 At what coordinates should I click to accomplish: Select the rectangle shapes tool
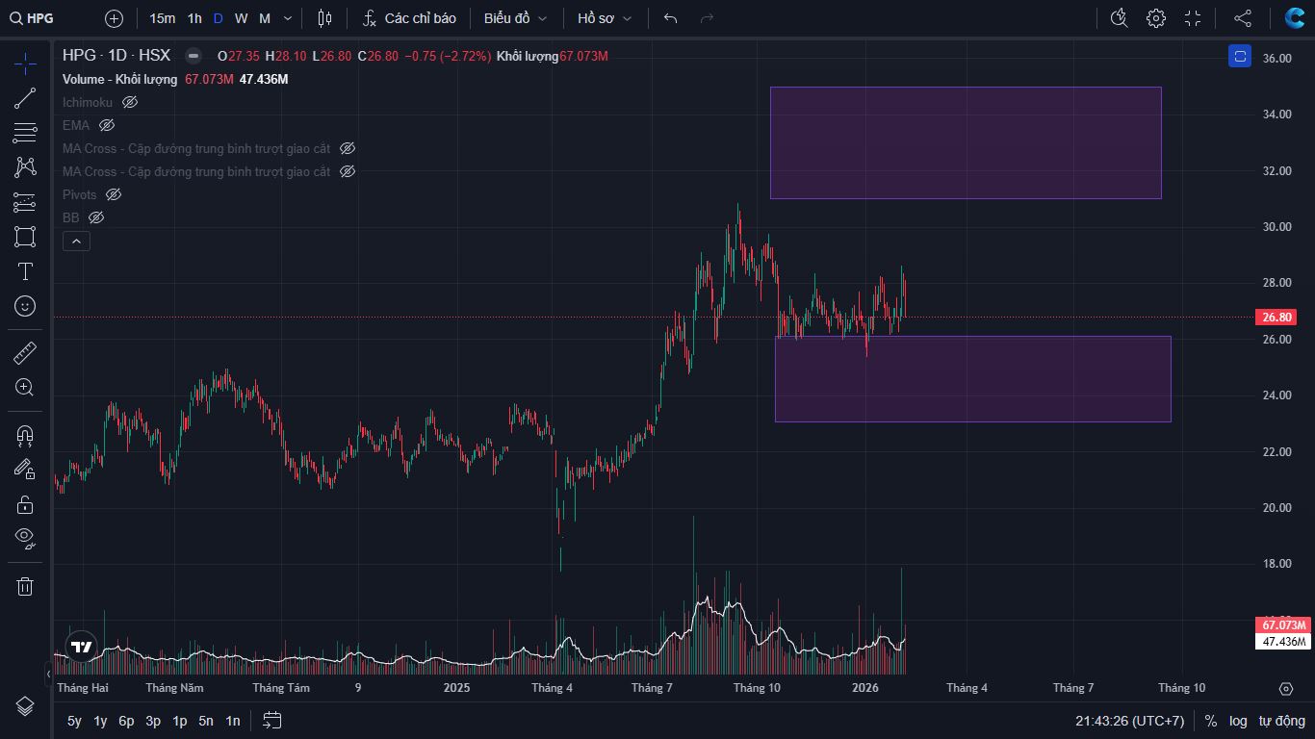point(25,237)
